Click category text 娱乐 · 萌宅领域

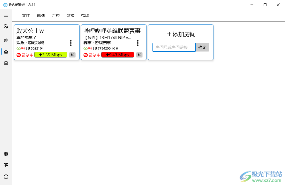tap(30, 43)
